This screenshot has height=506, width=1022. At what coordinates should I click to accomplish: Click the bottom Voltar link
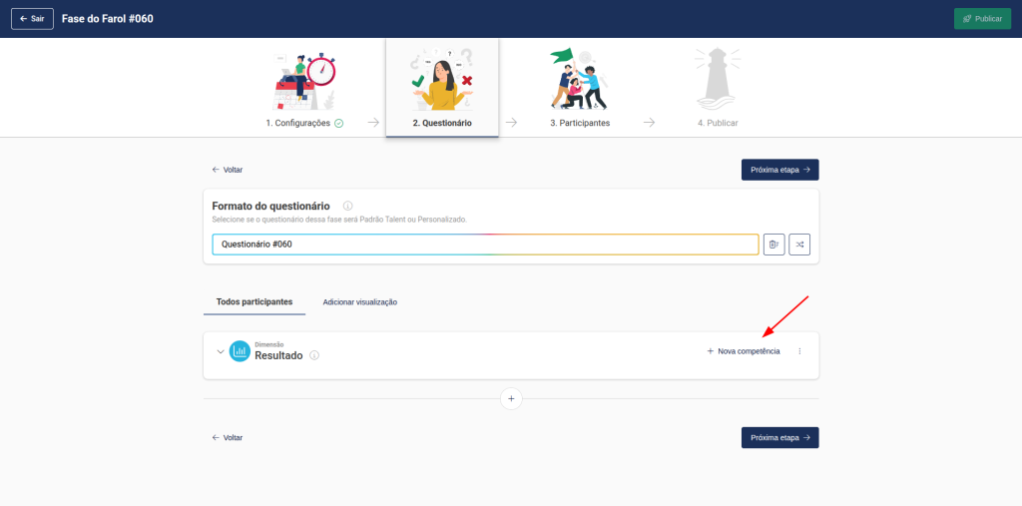coord(227,437)
